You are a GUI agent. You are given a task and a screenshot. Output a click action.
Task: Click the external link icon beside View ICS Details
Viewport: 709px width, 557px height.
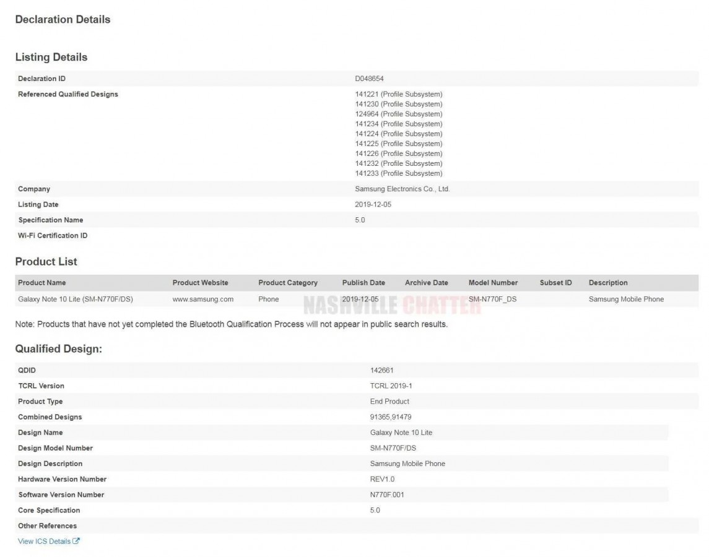(76, 542)
